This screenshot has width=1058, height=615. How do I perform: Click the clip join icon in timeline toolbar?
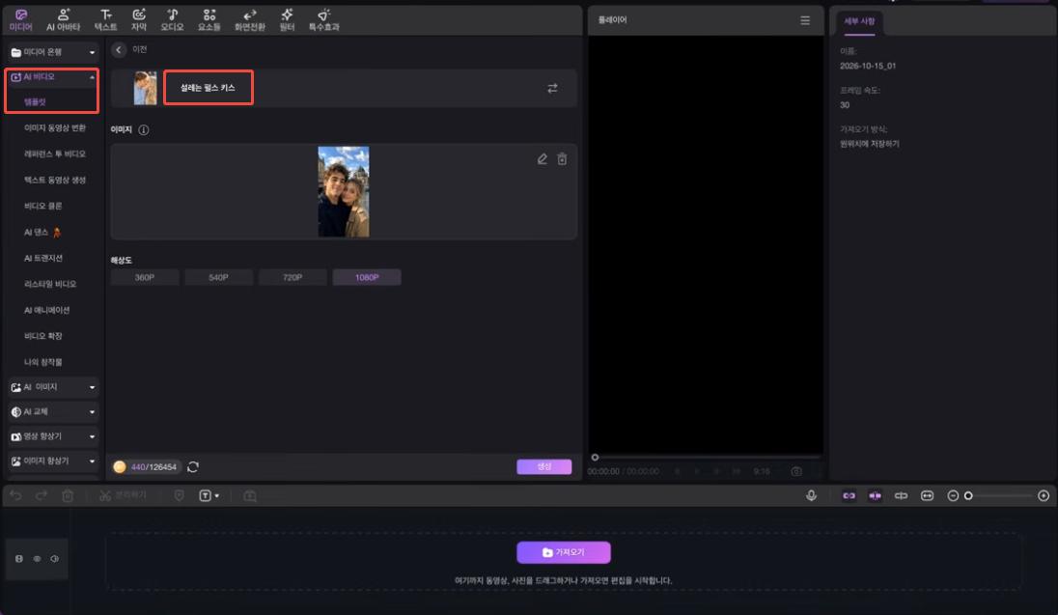(x=901, y=495)
